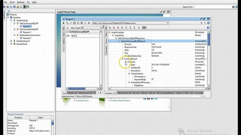Click the Endpoint property value in Request Properties
The image size is (241, 135).
[40, 131]
